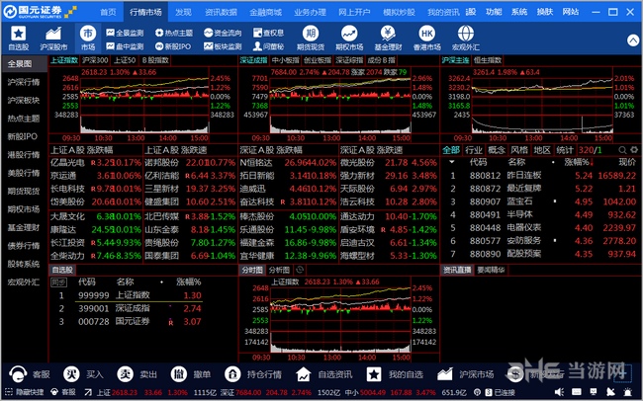Switch to the 分析图 tab
The height and width of the screenshot is (401, 643).
point(279,270)
